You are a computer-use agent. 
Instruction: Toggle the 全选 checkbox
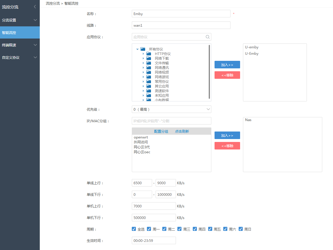coord(134,229)
